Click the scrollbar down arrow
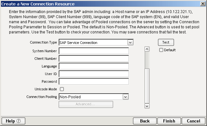This screenshot has width=207, height=126. [147, 106]
